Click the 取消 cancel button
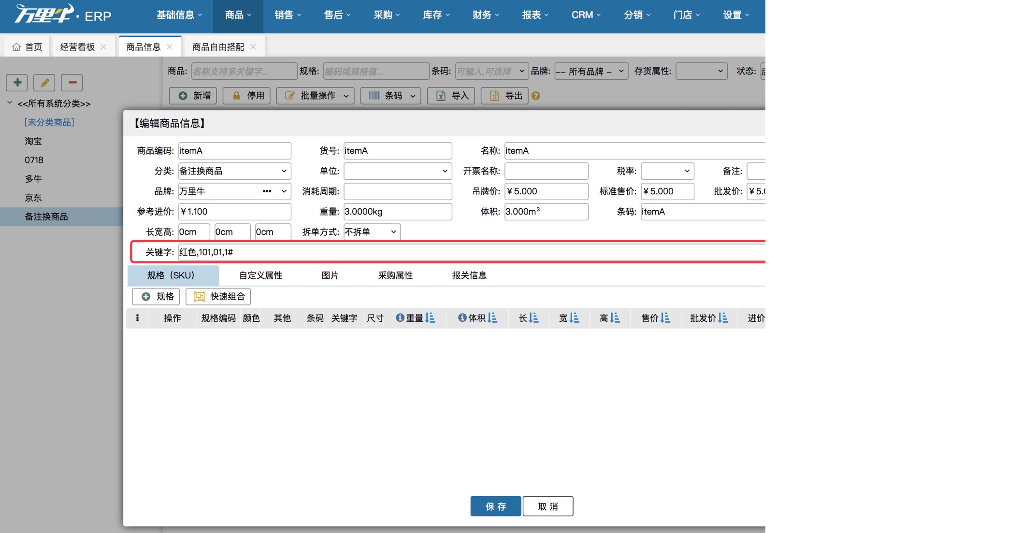 click(548, 506)
